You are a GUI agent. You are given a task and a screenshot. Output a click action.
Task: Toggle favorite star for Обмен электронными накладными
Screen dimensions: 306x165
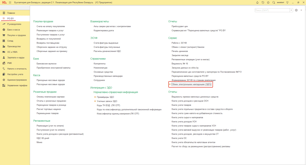tap(170, 84)
